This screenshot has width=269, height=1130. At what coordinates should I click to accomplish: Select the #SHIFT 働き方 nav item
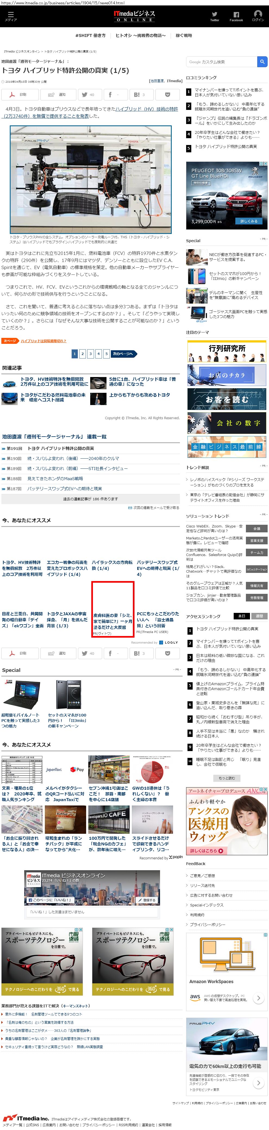pos(90,36)
